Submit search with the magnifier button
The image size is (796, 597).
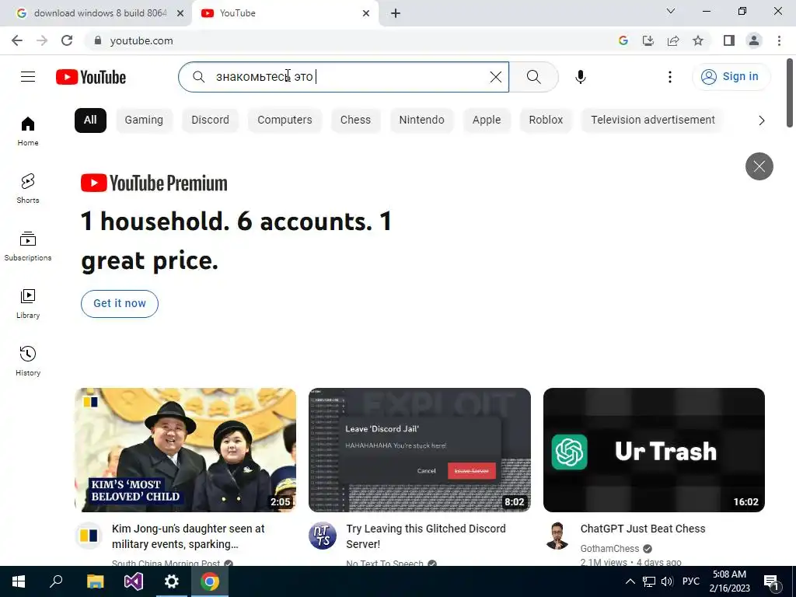533,77
